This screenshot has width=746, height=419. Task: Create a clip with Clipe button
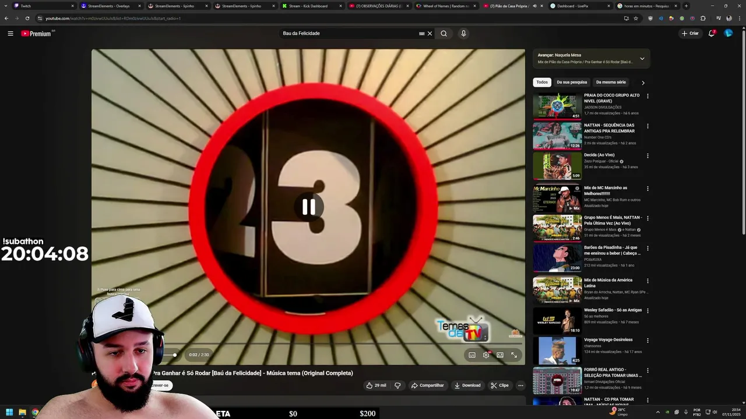(499, 385)
